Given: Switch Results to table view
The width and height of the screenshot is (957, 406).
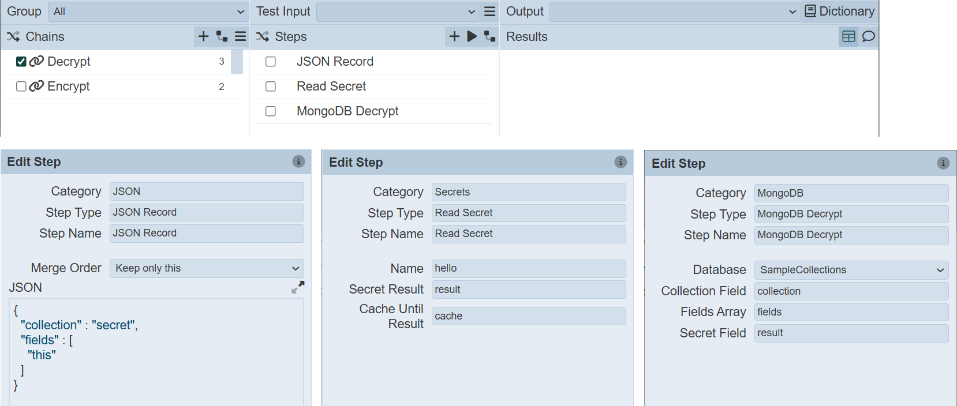Looking at the screenshot, I should [x=848, y=37].
